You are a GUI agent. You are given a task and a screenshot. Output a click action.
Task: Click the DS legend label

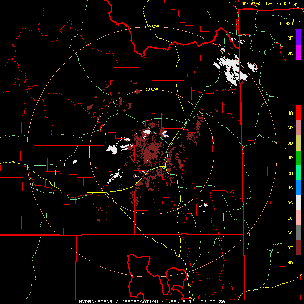click(290, 203)
